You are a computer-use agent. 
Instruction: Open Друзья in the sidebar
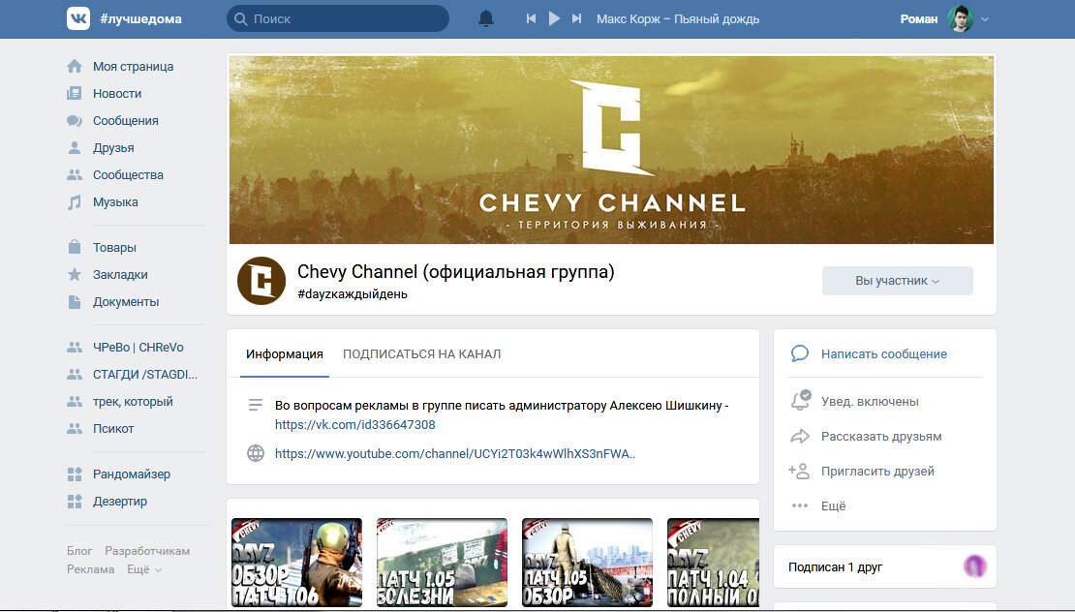[x=113, y=147]
